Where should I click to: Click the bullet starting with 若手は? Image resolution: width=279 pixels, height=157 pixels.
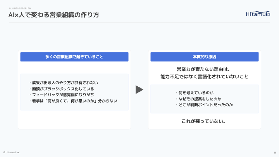[x=73, y=101]
